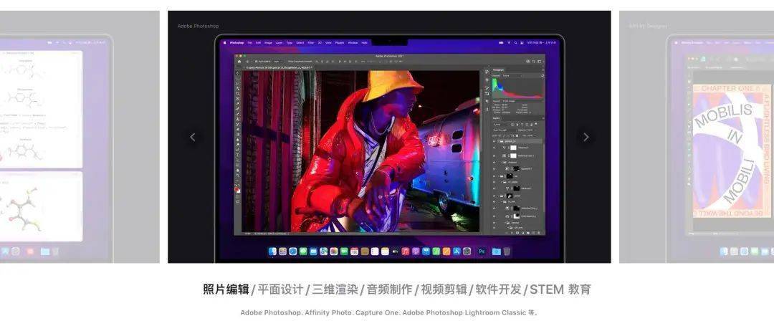Image resolution: width=774 pixels, height=326 pixels.
Task: Click the histogram refresh icon
Action: click(x=543, y=75)
